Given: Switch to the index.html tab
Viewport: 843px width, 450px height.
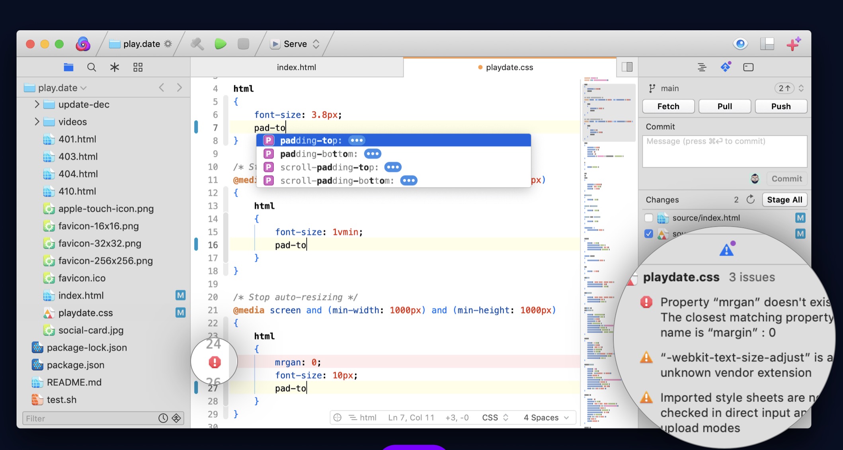Looking at the screenshot, I should 297,67.
